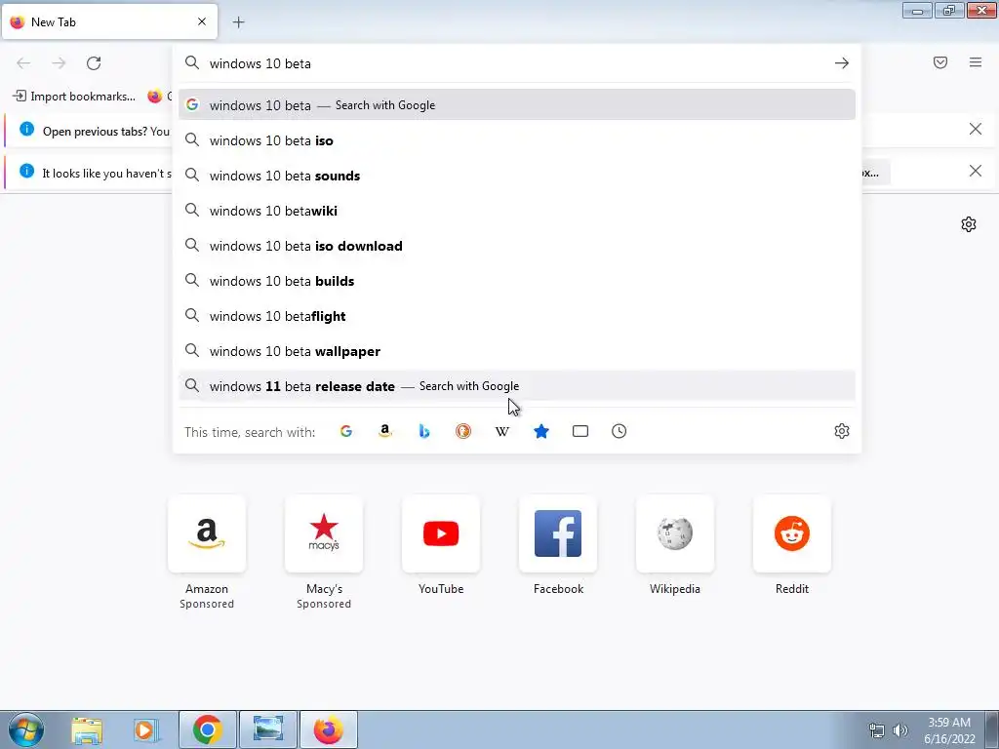Personalize new tab gear icon
Viewport: 999px width, 749px height.
pos(969,224)
